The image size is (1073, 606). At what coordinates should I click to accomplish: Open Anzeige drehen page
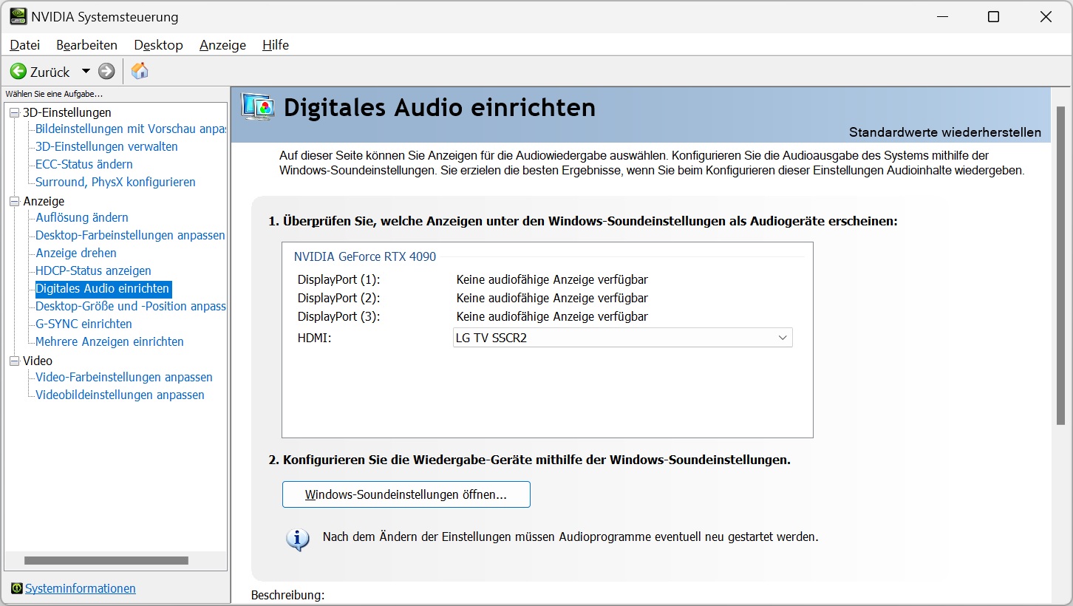click(x=76, y=253)
